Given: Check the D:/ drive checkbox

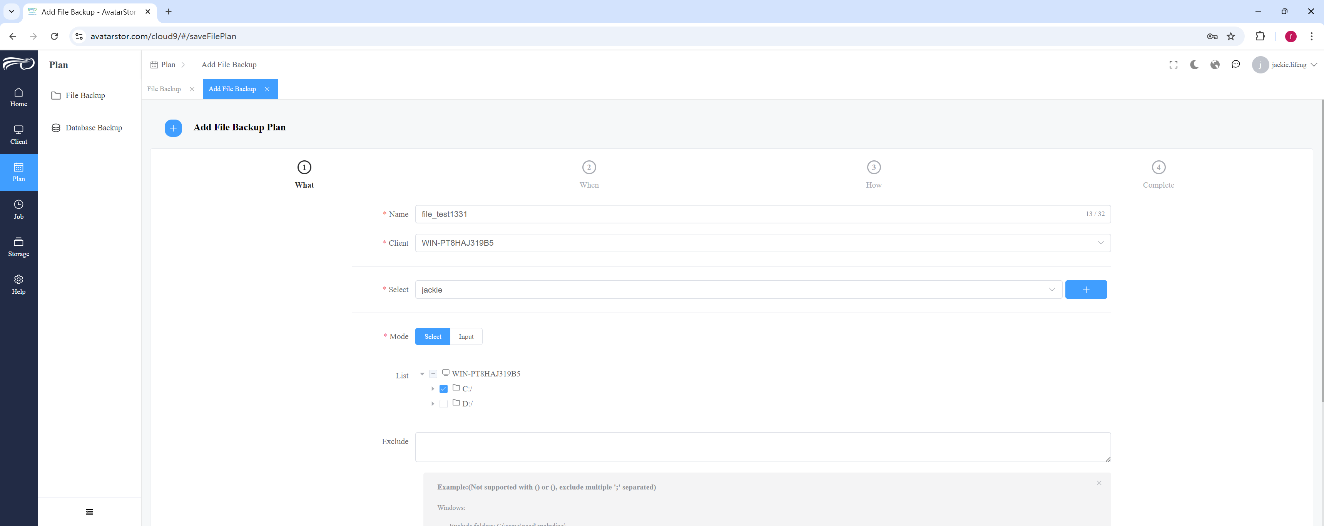Looking at the screenshot, I should 443,404.
